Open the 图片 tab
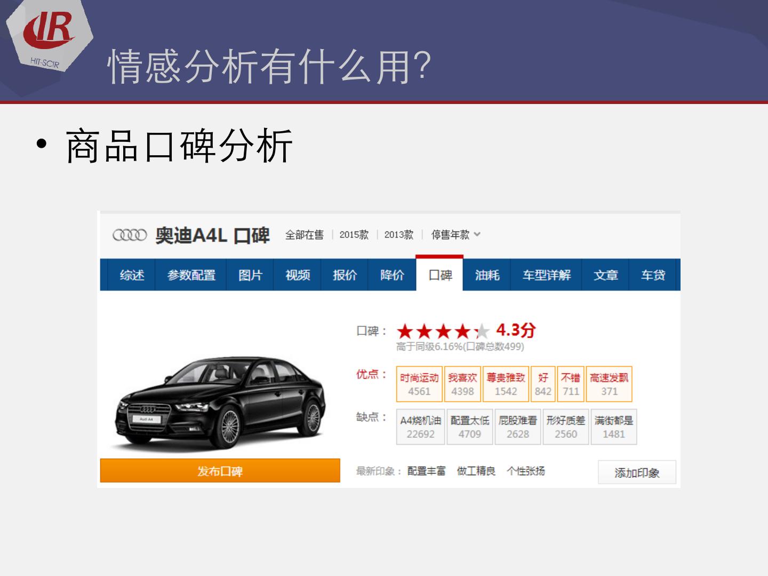The height and width of the screenshot is (576, 768). click(250, 275)
